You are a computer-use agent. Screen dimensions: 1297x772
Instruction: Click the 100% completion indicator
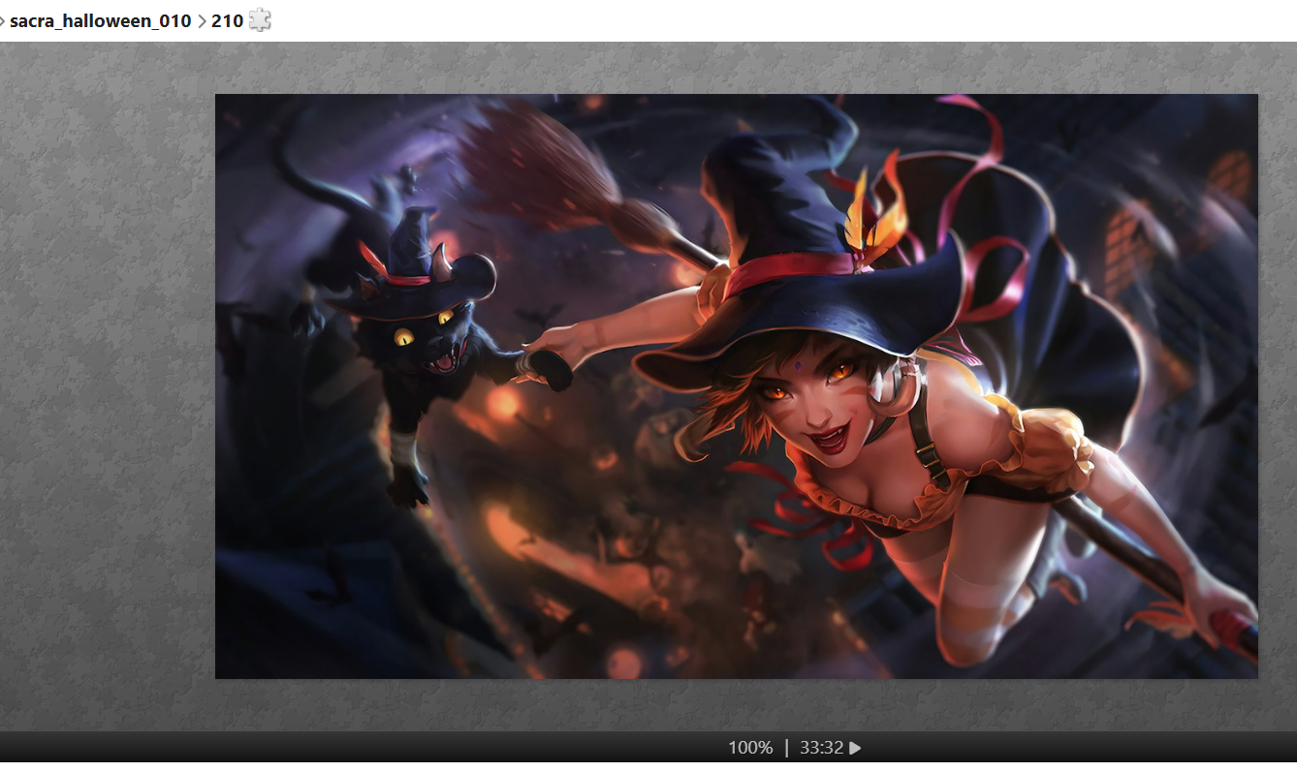750,748
